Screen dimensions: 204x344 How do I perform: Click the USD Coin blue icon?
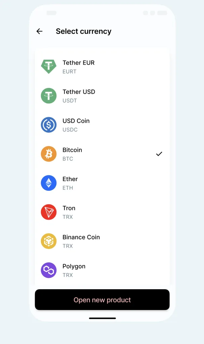pyautogui.click(x=49, y=125)
